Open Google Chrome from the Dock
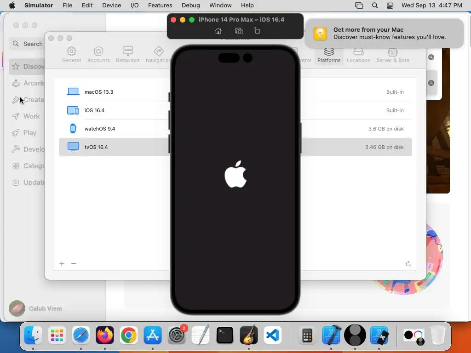The height and width of the screenshot is (353, 471). (129, 335)
